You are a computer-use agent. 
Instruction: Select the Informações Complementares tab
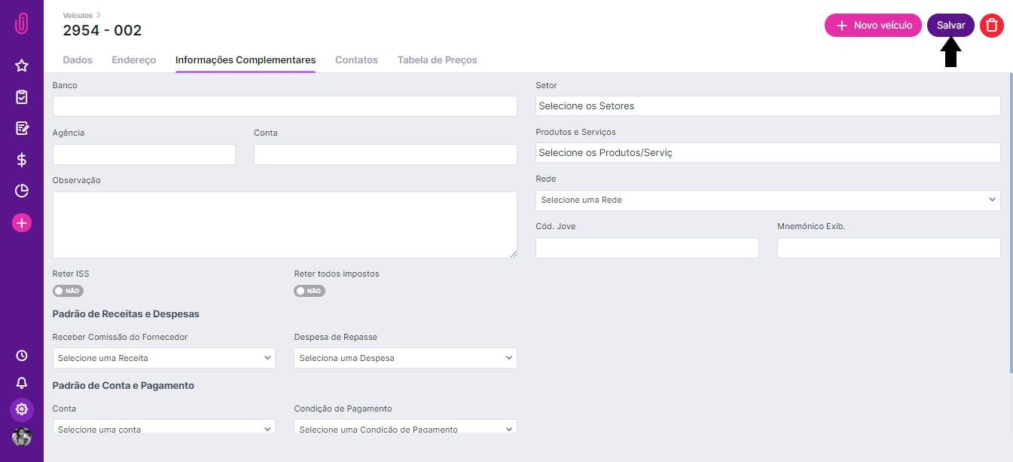pos(246,60)
